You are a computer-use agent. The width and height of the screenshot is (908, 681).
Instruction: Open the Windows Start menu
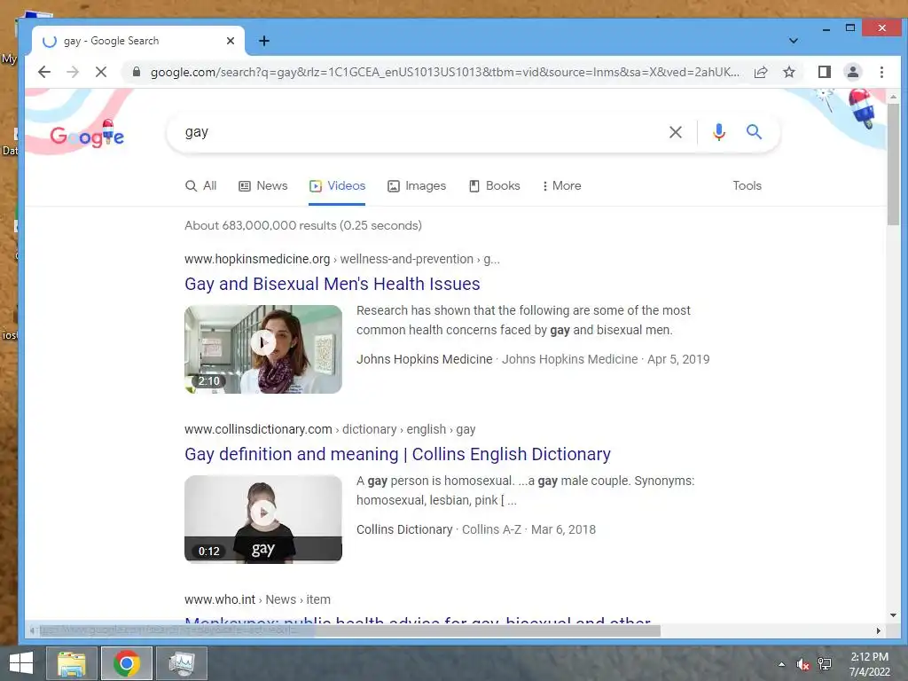pos(21,663)
